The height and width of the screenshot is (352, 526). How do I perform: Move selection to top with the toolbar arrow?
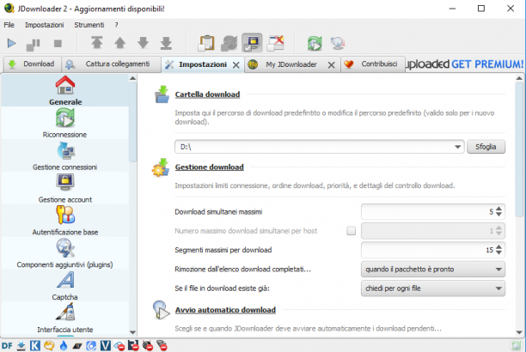pos(97,43)
